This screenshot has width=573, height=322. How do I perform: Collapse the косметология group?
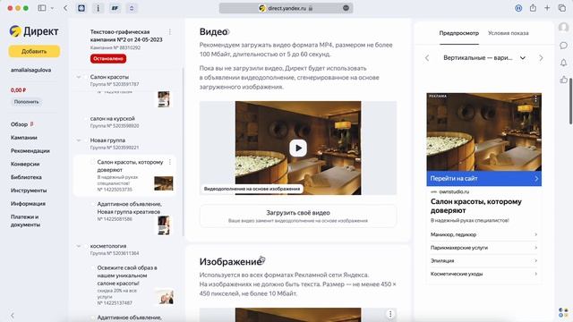click(x=79, y=246)
